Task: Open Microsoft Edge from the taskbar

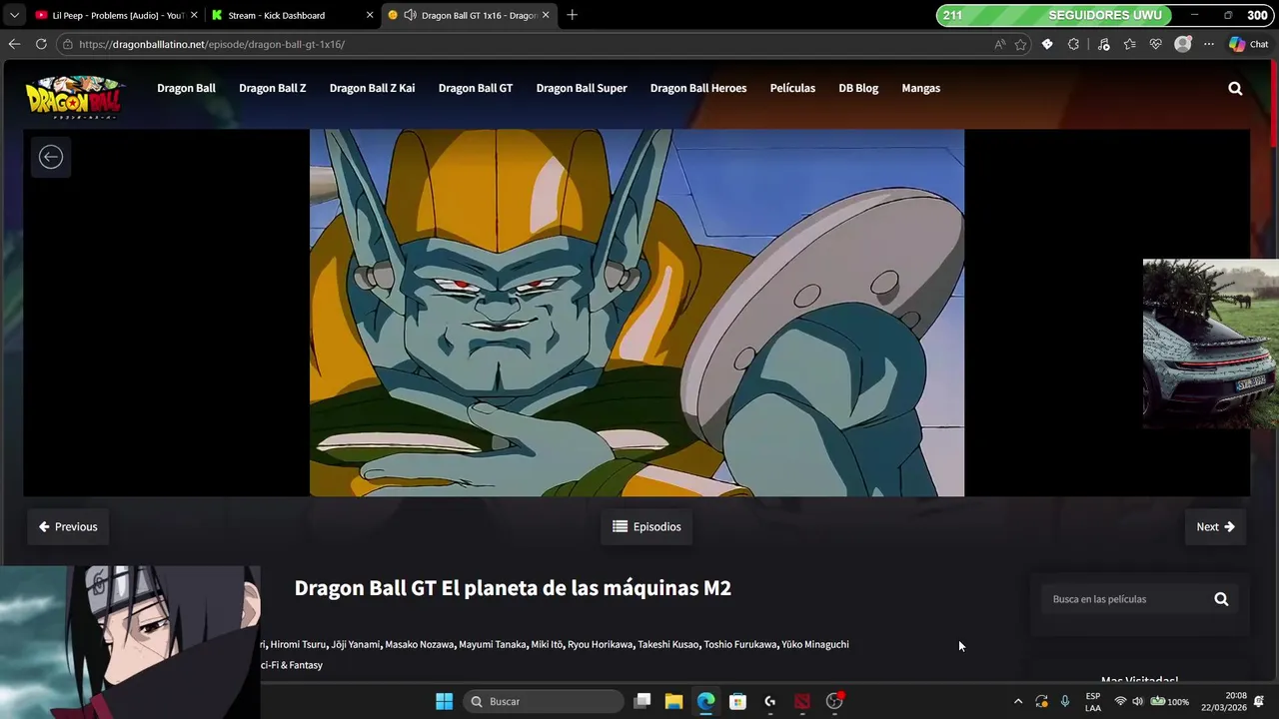Action: coord(706,701)
